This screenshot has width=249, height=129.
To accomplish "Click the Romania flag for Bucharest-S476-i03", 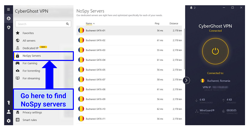I will pyautogui.click(x=81, y=50).
